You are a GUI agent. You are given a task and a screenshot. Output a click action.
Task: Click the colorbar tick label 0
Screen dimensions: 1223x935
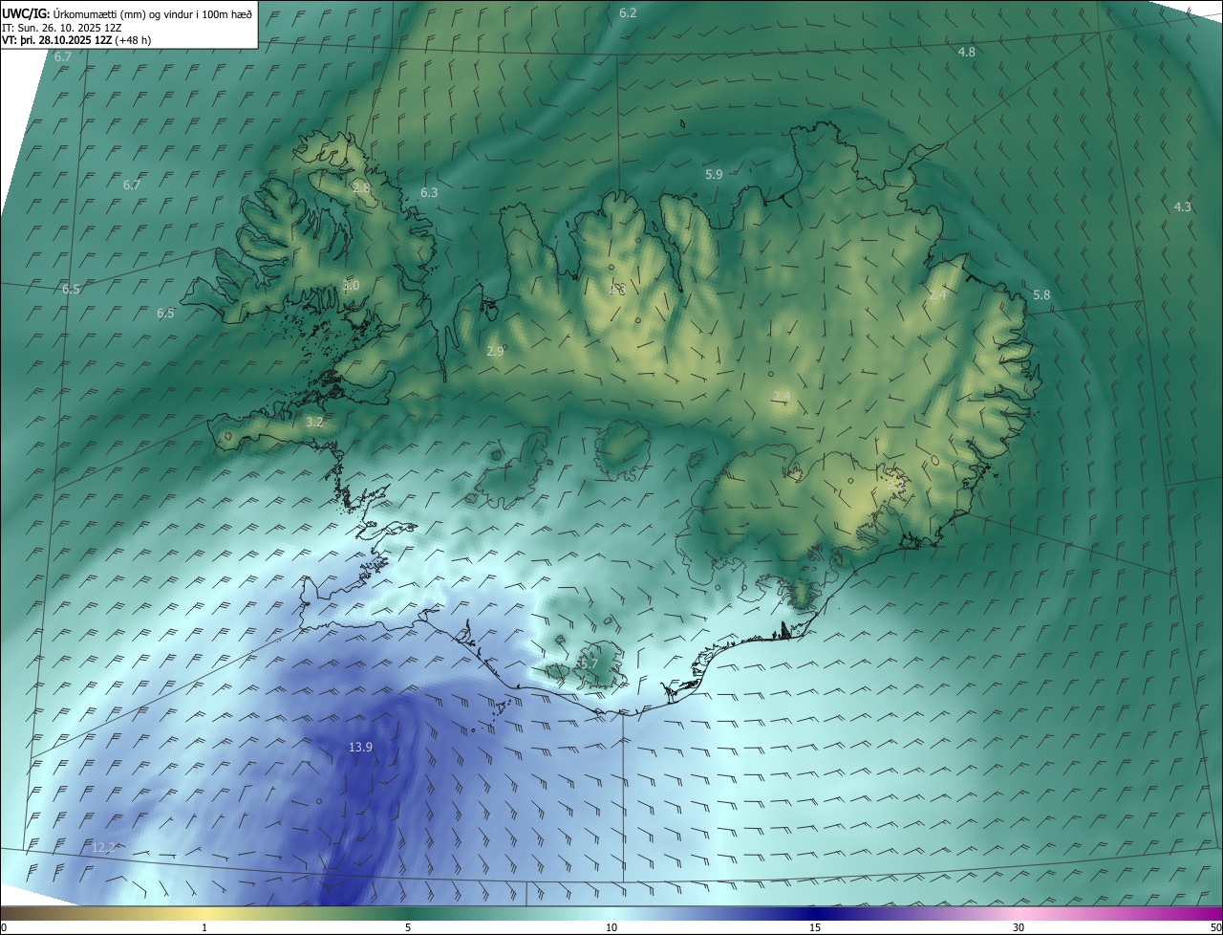coord(4,927)
